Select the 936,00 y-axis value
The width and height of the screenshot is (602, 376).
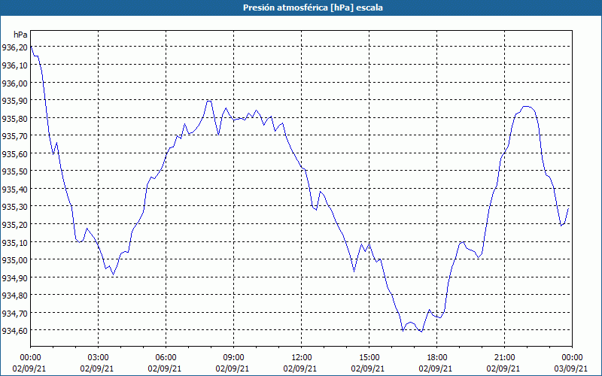14,83
